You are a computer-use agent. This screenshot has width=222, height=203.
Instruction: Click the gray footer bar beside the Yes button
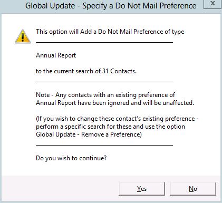click(60, 189)
